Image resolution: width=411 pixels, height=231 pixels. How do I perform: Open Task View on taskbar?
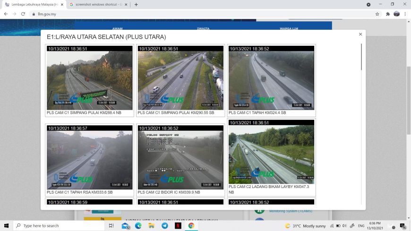click(x=111, y=226)
